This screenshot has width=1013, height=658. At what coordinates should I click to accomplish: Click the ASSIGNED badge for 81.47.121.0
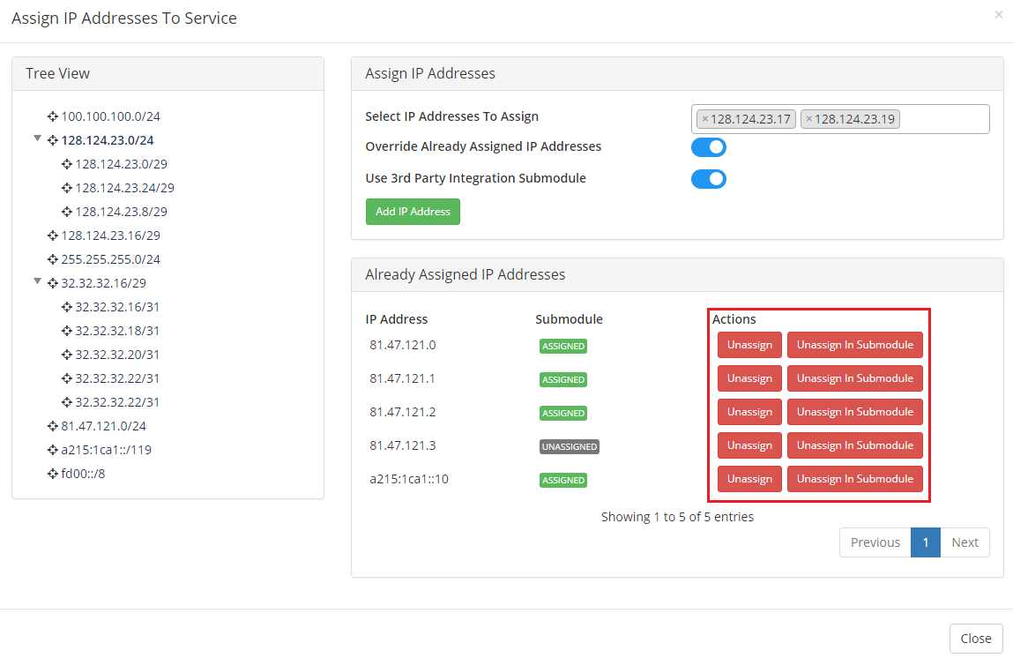(563, 346)
